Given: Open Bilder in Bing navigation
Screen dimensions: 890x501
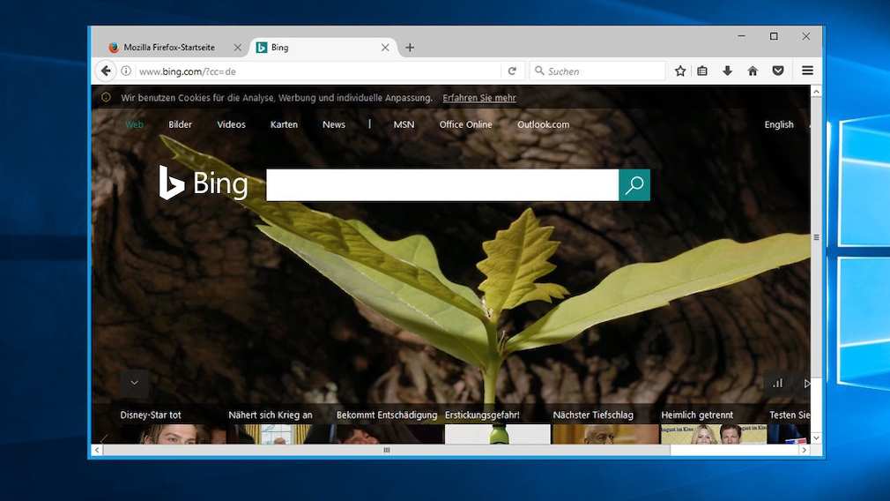Looking at the screenshot, I should coord(180,124).
